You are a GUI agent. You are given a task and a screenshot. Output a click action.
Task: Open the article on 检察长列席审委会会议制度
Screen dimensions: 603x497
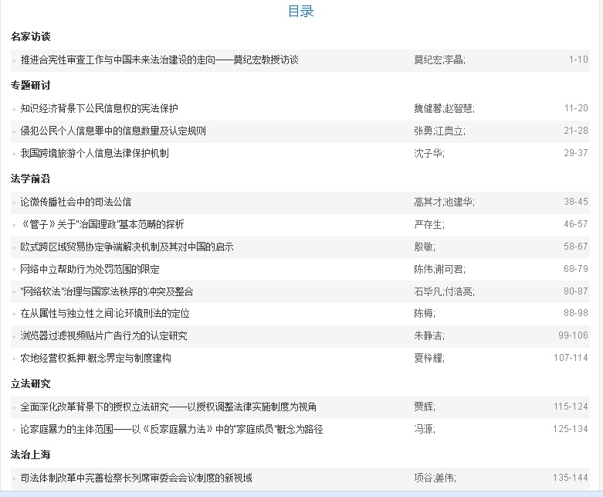tap(136, 478)
